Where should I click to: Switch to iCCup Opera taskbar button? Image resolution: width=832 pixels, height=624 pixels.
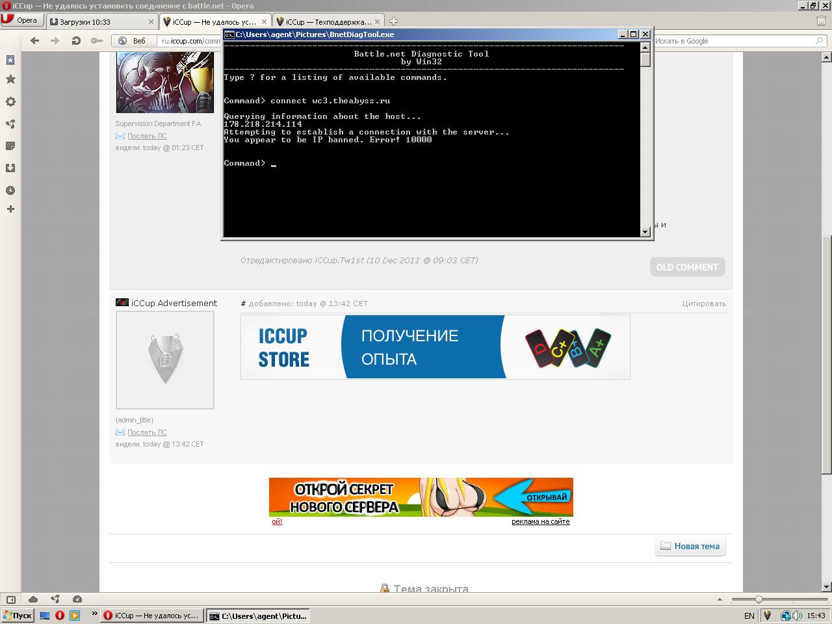(x=152, y=616)
